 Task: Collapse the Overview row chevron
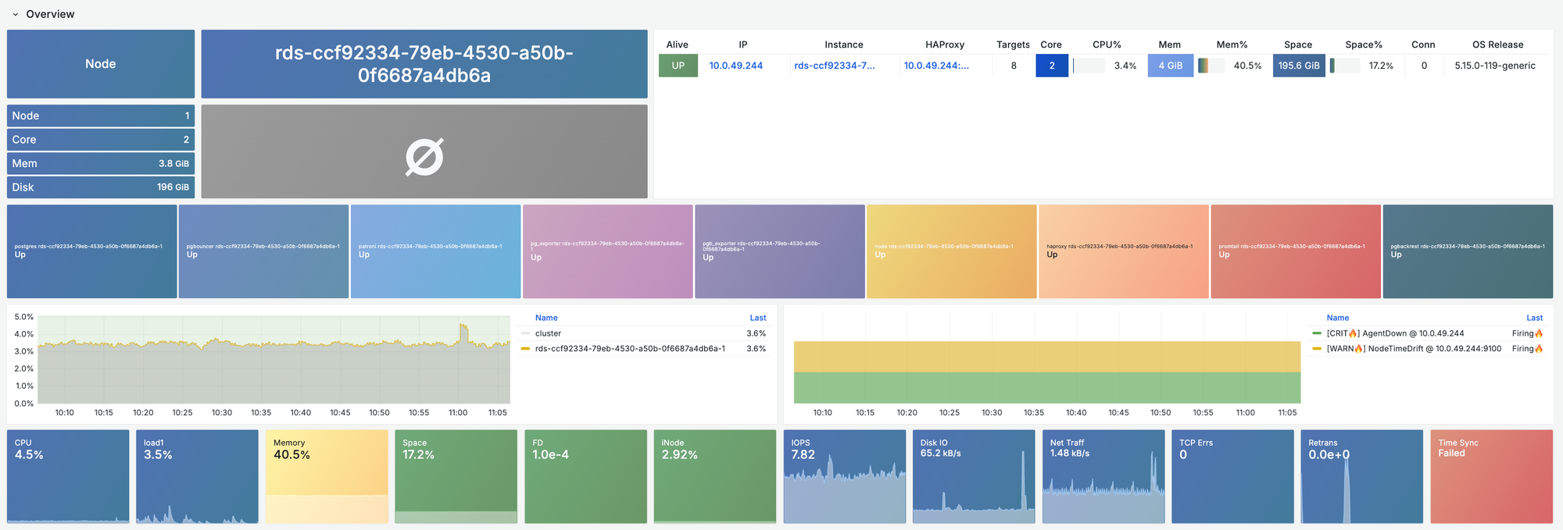click(x=15, y=15)
